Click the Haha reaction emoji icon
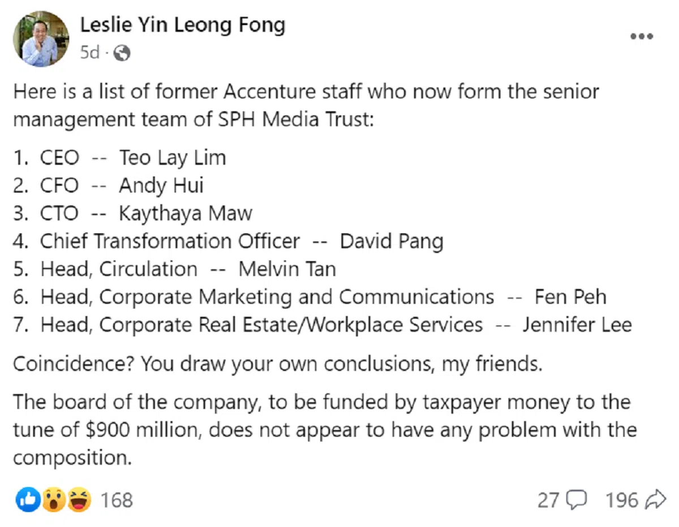The height and width of the screenshot is (527, 679). click(79, 500)
